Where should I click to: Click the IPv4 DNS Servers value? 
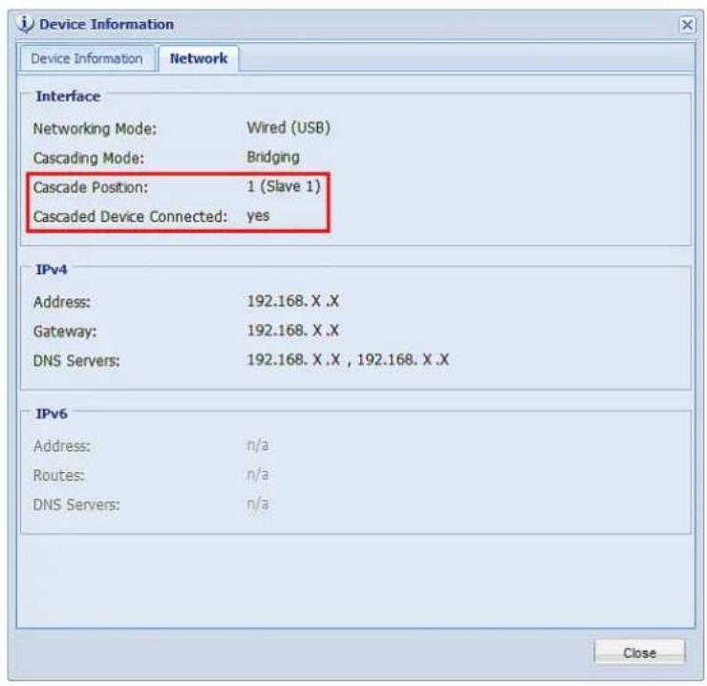coord(348,360)
